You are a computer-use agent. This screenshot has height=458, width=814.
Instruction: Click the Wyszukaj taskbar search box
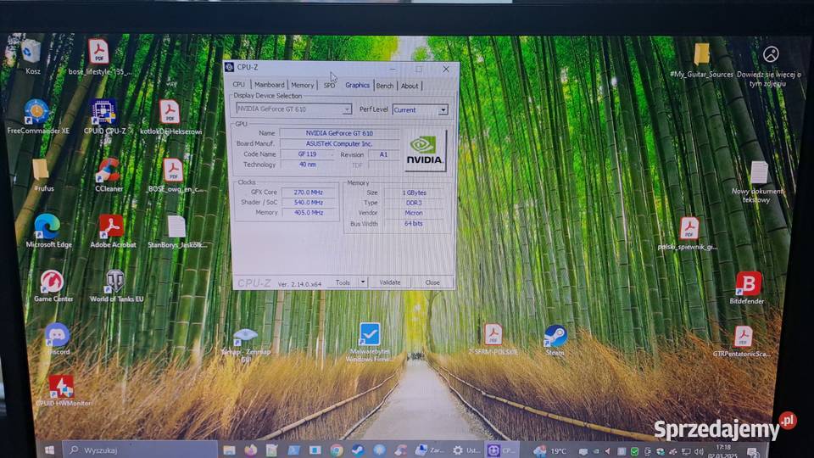coord(140,450)
